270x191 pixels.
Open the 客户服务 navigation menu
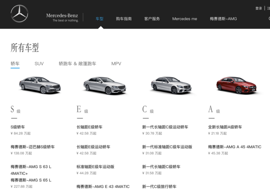tap(152, 19)
